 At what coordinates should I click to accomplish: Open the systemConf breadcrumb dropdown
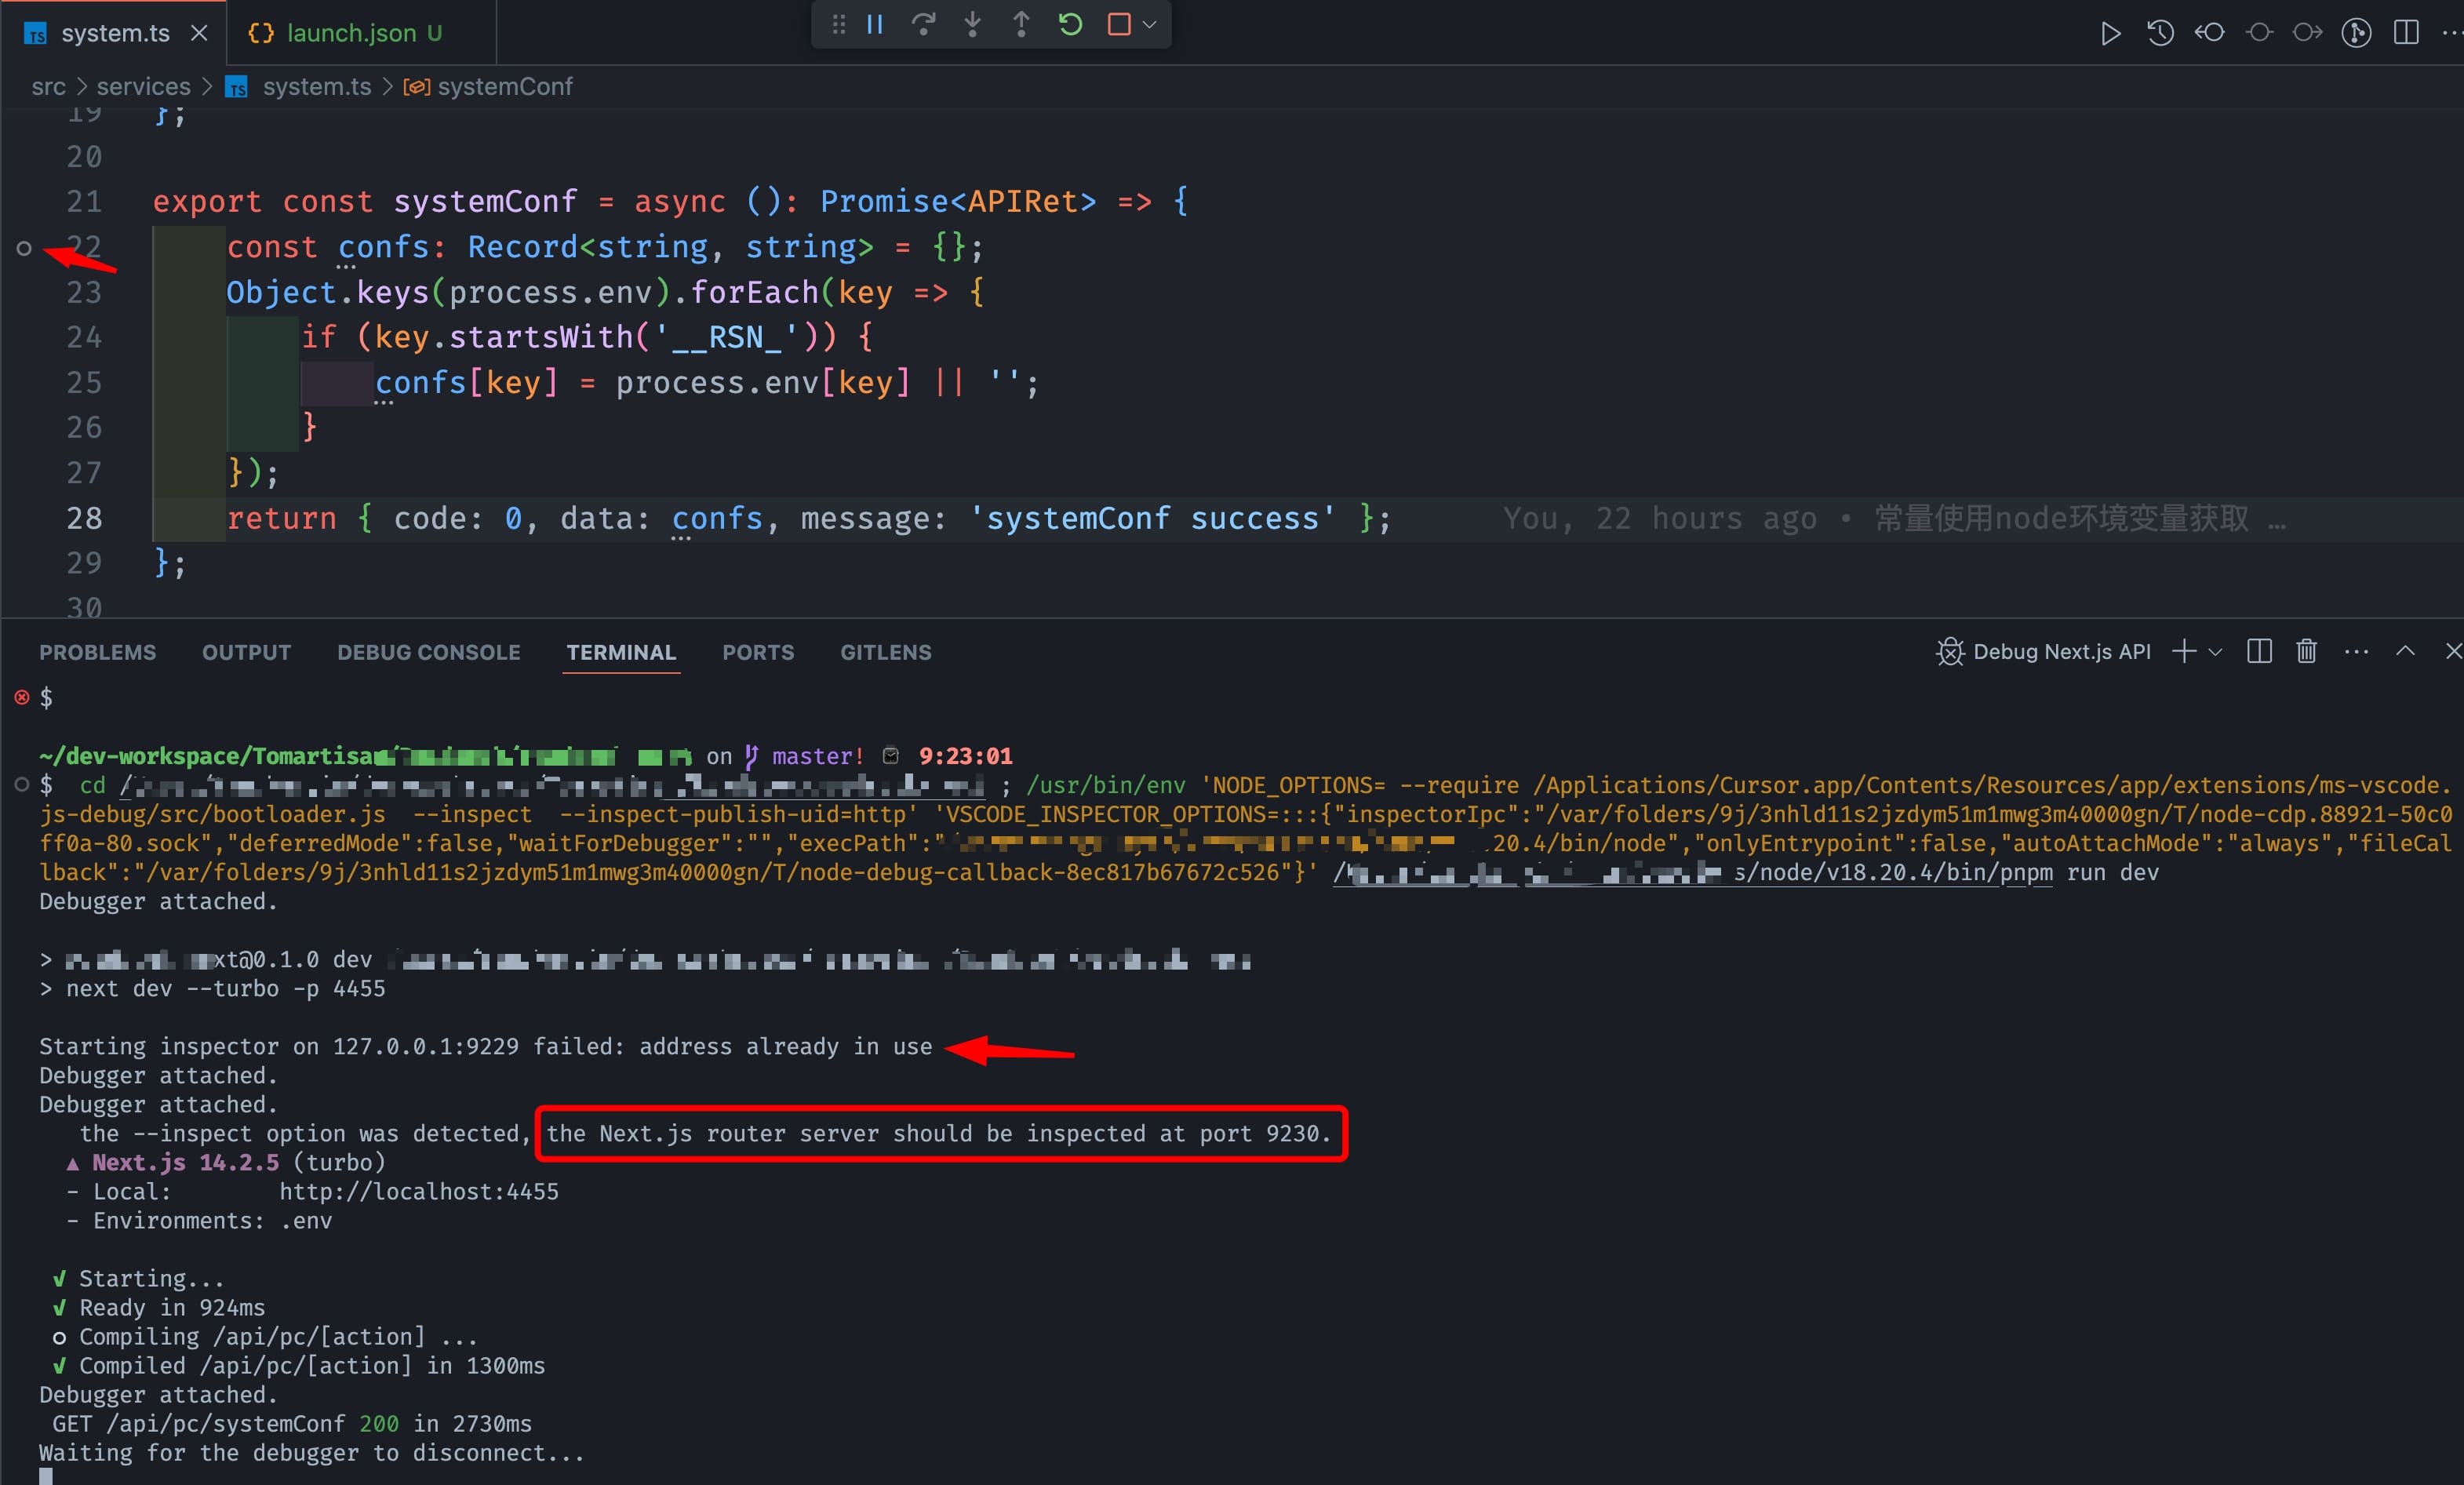click(x=504, y=86)
